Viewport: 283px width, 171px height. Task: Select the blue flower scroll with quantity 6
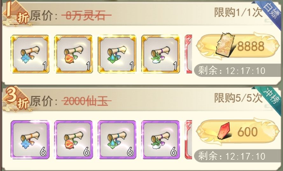[30, 140]
